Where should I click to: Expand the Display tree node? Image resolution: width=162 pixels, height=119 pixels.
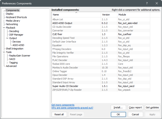[4, 14]
